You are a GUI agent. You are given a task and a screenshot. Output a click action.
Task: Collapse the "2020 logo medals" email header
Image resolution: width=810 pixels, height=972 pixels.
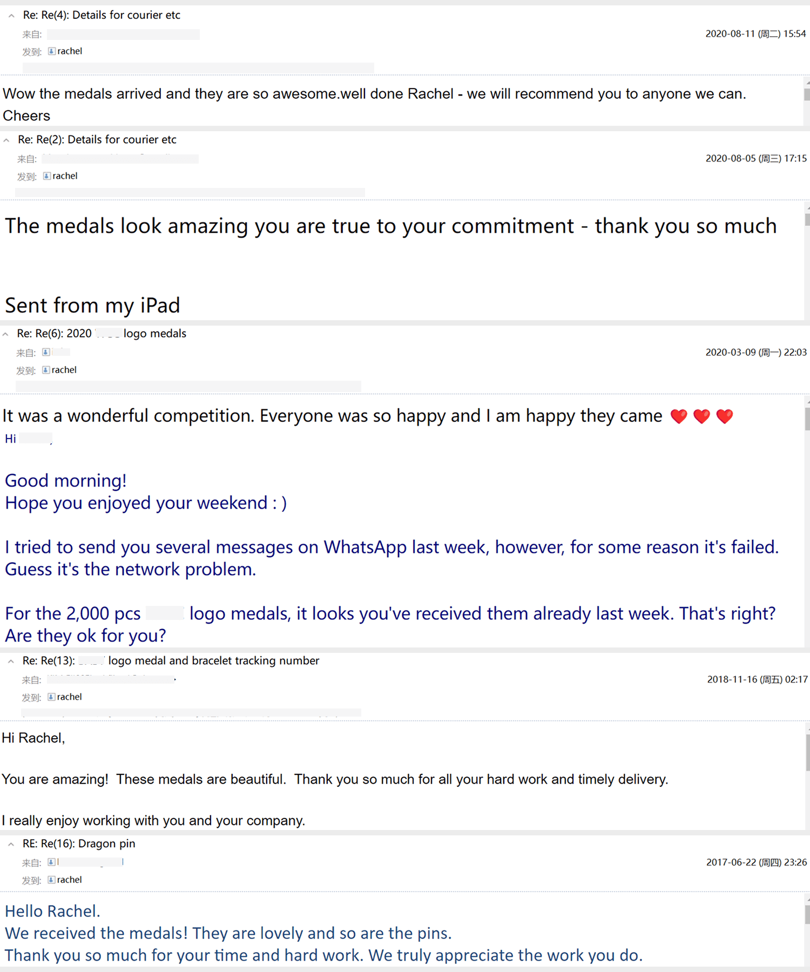[5, 334]
